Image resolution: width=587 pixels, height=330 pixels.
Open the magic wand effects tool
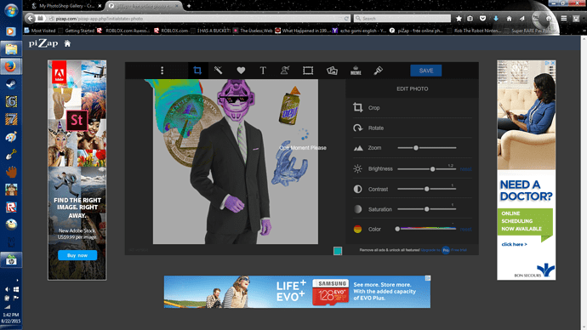pyautogui.click(x=219, y=71)
